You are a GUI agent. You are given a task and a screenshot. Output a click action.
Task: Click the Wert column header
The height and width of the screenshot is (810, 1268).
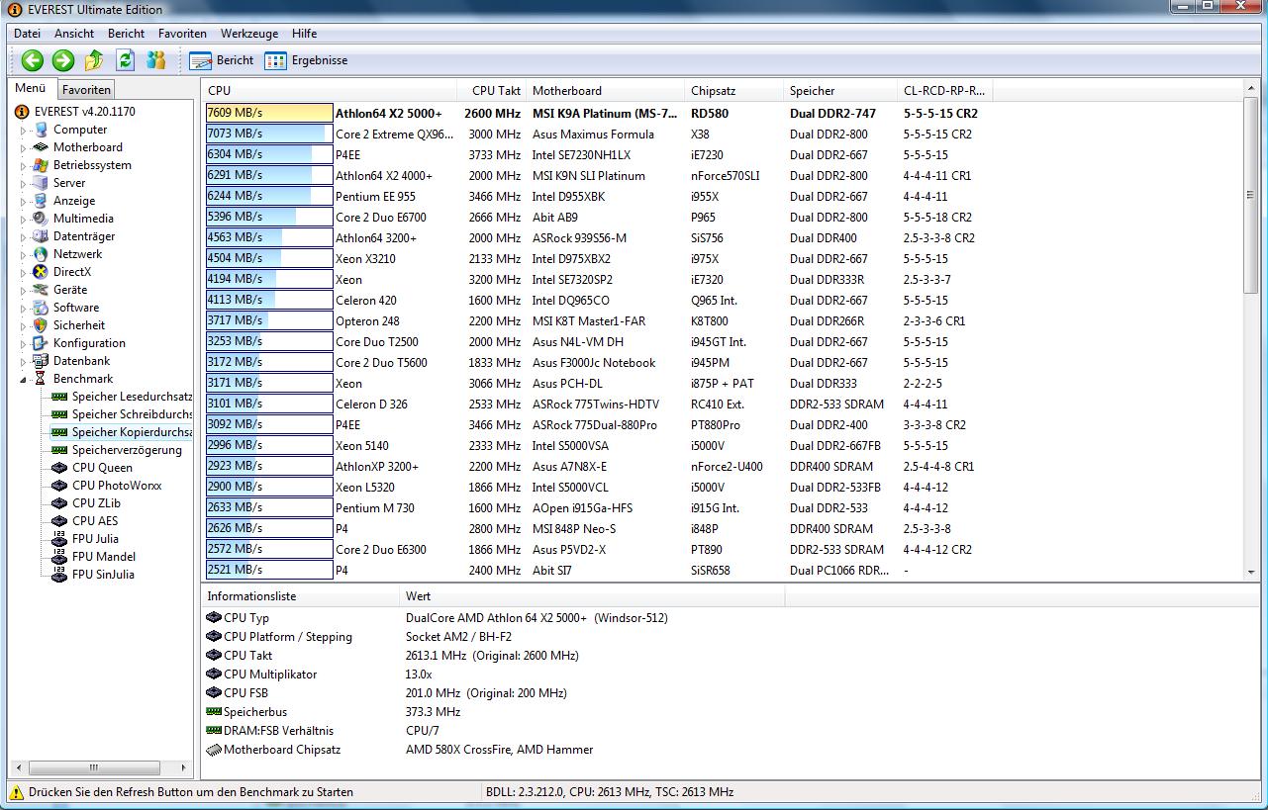coord(592,597)
